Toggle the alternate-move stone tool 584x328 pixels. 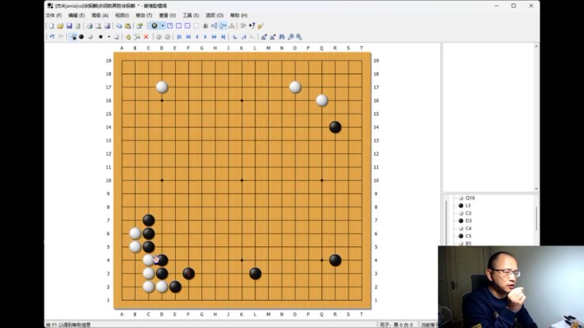[74, 37]
